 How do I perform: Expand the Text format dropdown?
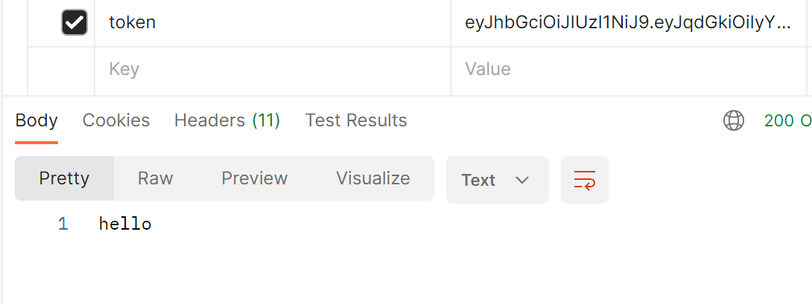click(496, 180)
